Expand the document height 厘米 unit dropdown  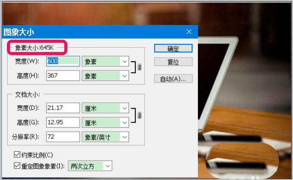[x=105, y=123]
